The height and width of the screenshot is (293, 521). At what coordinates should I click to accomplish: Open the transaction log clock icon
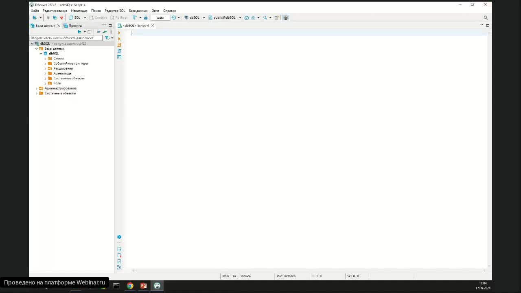[x=174, y=17]
